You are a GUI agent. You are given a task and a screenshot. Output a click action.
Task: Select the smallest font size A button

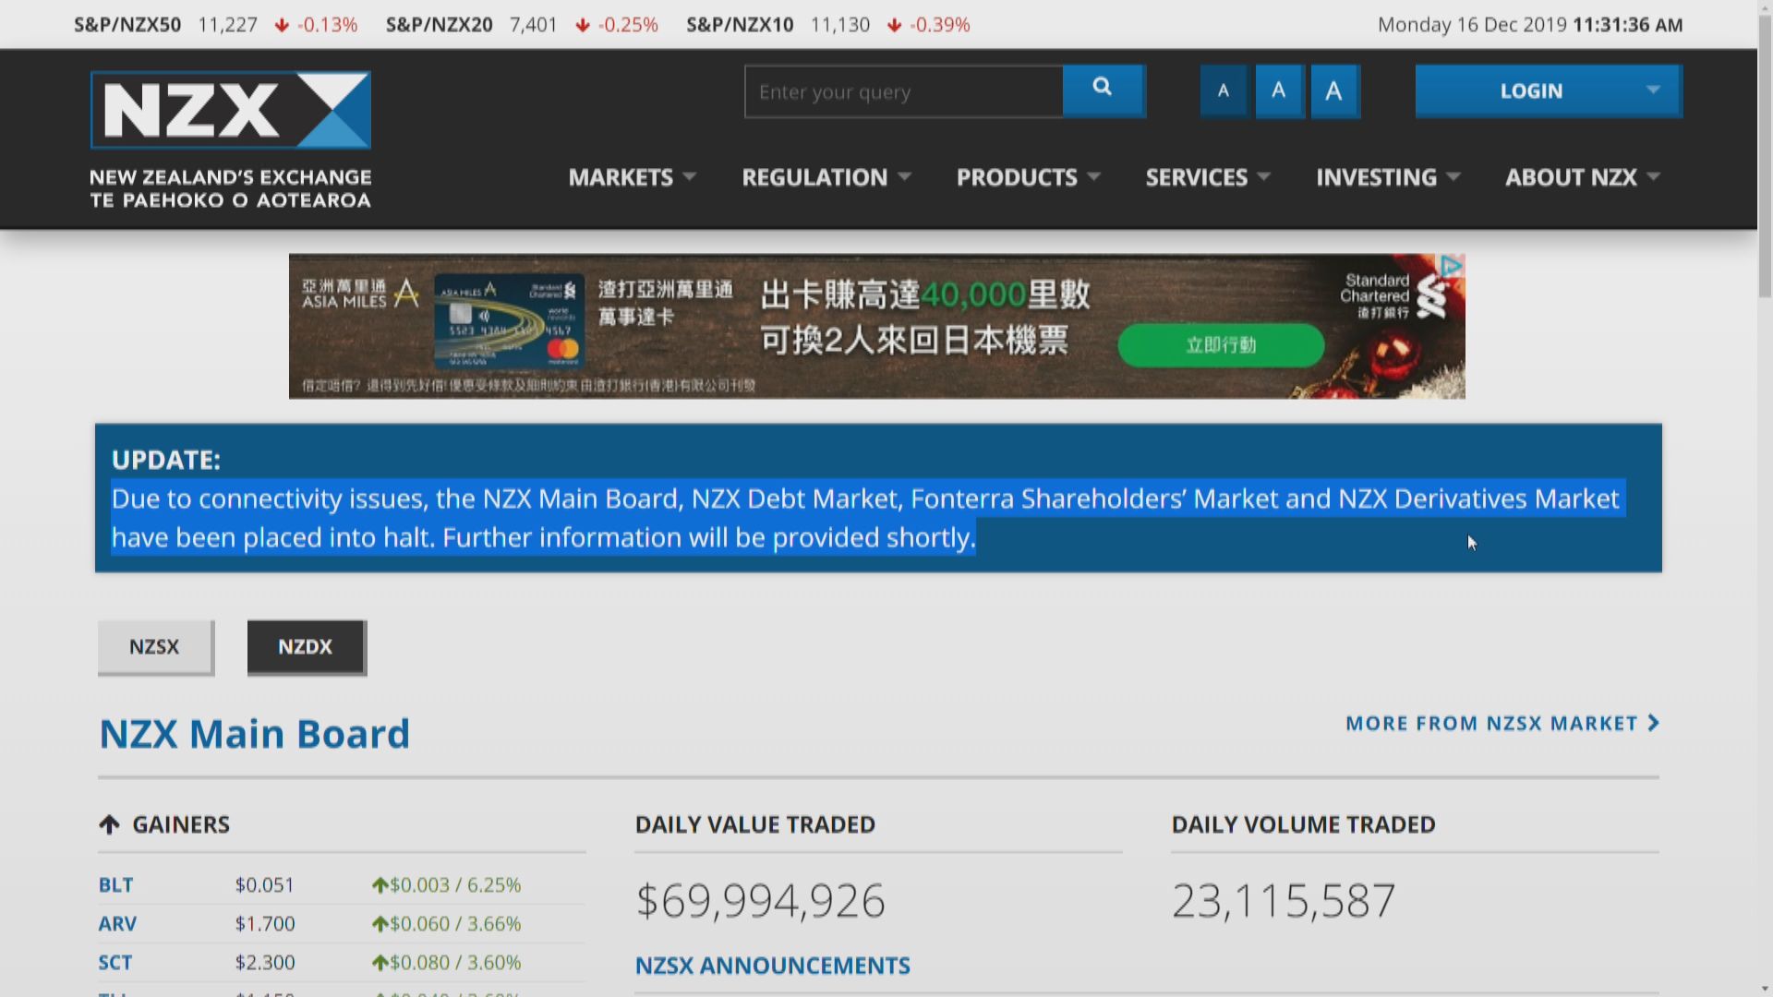1224,90
